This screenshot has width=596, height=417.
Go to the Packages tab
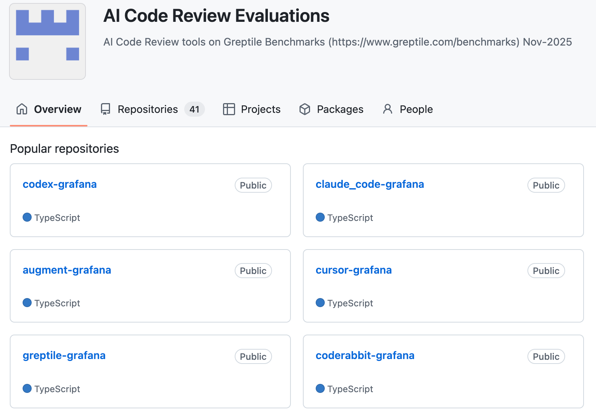340,109
